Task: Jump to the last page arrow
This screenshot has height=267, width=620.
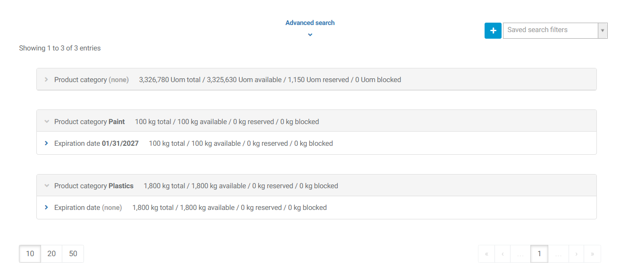Action: 592,254
